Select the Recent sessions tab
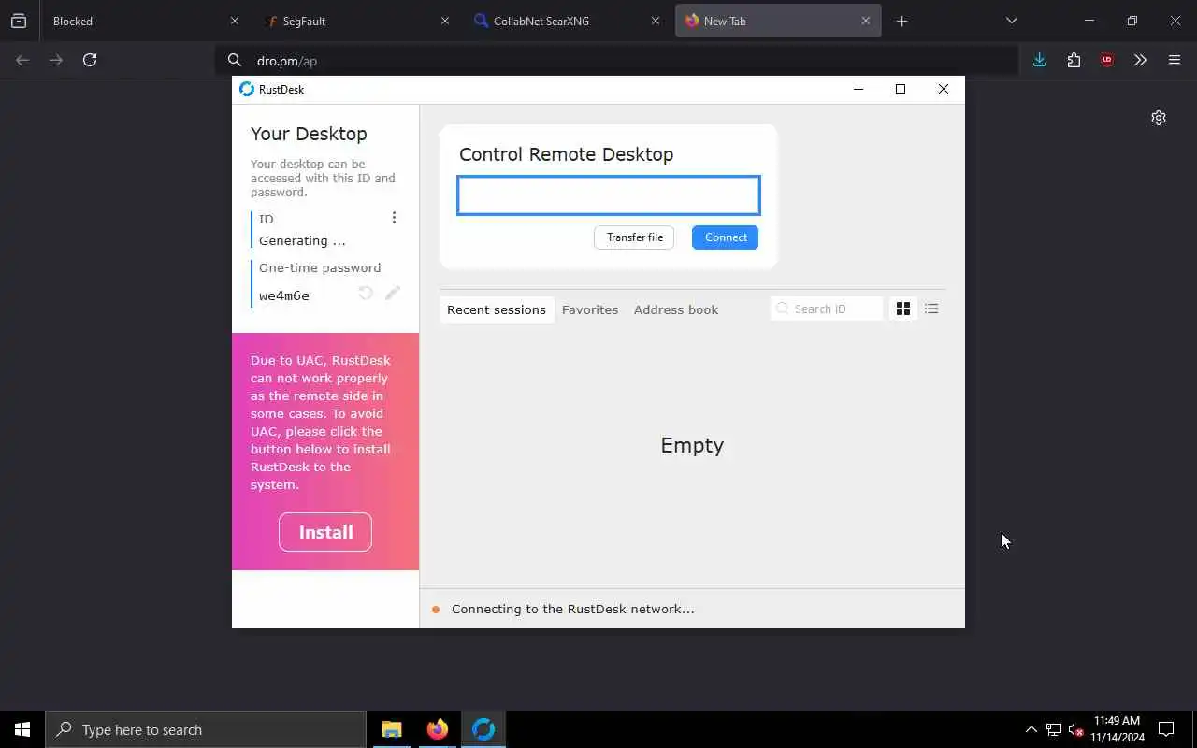This screenshot has width=1197, height=748. click(497, 309)
